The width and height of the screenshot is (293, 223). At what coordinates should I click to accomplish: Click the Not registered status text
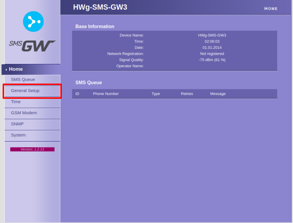212,54
